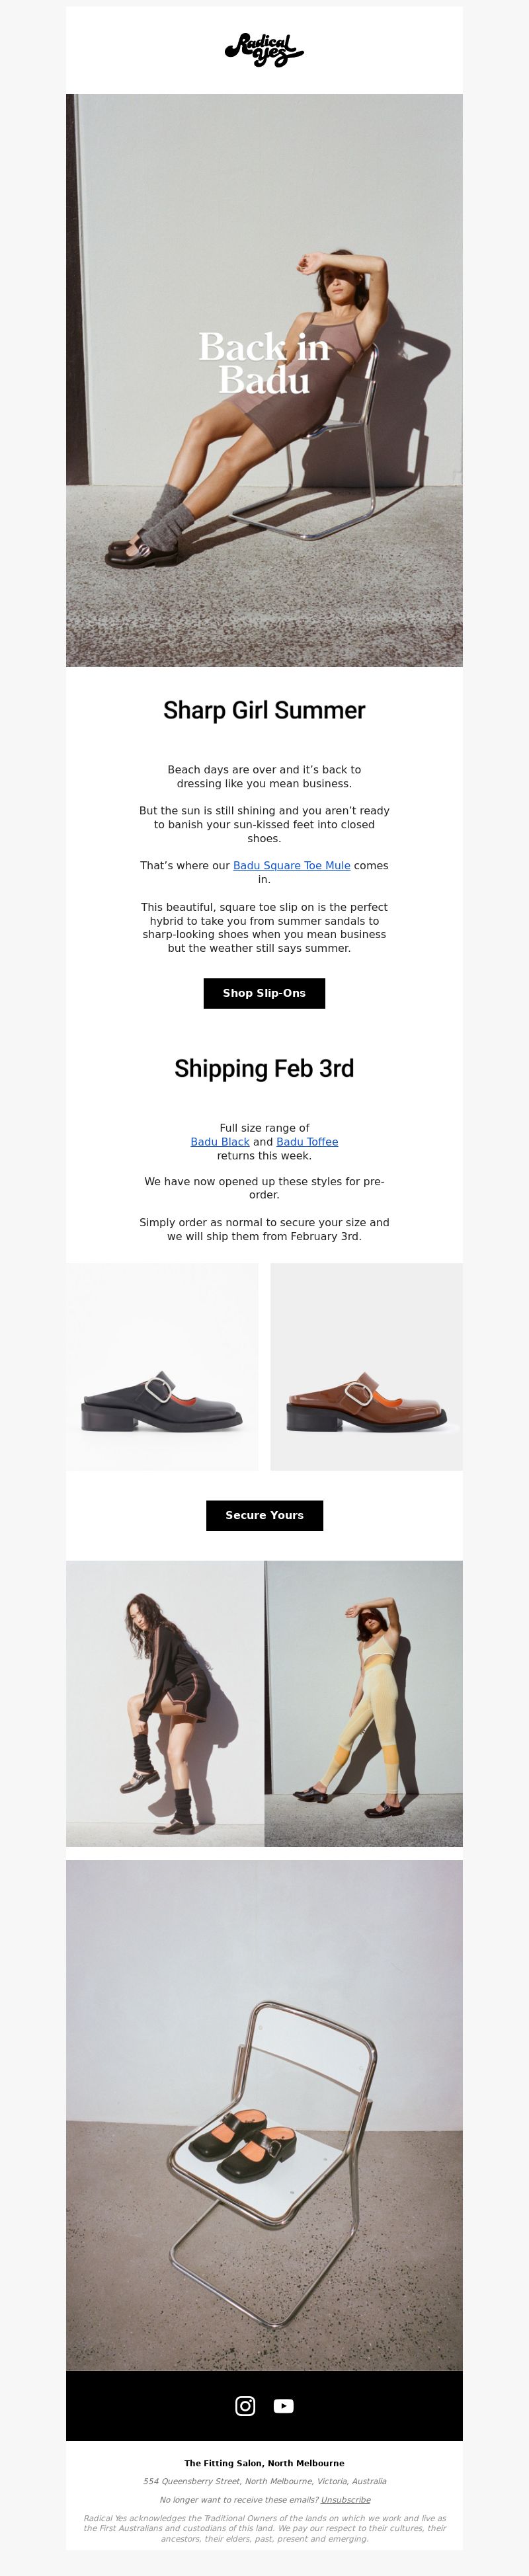Select the toffee Badu mule product image
This screenshot has height=2576, width=529.
click(366, 1366)
